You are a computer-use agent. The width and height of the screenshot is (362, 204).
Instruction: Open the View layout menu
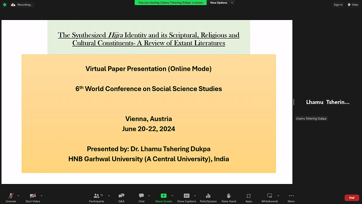tap(353, 5)
